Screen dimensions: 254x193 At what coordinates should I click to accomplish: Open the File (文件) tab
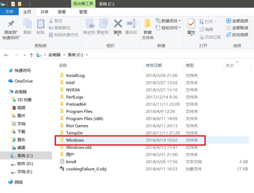(9, 11)
